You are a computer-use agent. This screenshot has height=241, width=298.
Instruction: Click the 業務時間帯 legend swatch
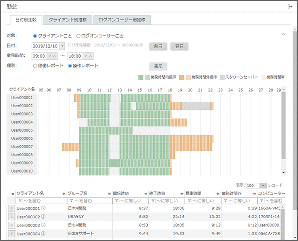pyautogui.click(x=263, y=77)
